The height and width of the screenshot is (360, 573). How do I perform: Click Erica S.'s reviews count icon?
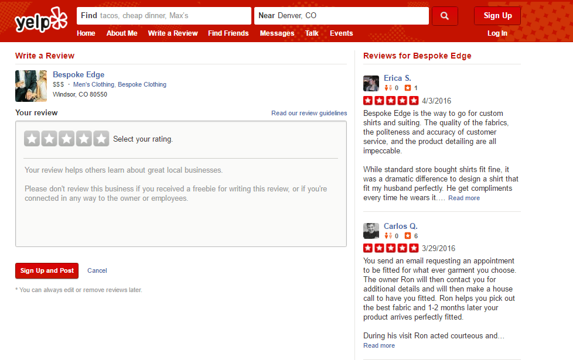pyautogui.click(x=408, y=88)
